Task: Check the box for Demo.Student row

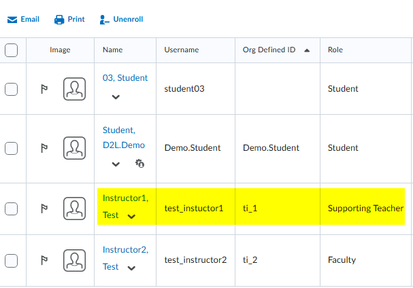Action: [11, 148]
